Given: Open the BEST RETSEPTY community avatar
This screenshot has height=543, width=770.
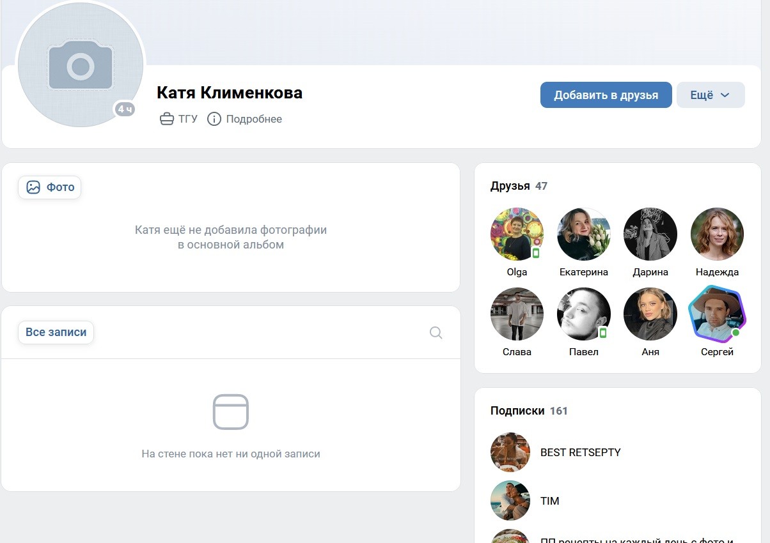Looking at the screenshot, I should [x=510, y=452].
